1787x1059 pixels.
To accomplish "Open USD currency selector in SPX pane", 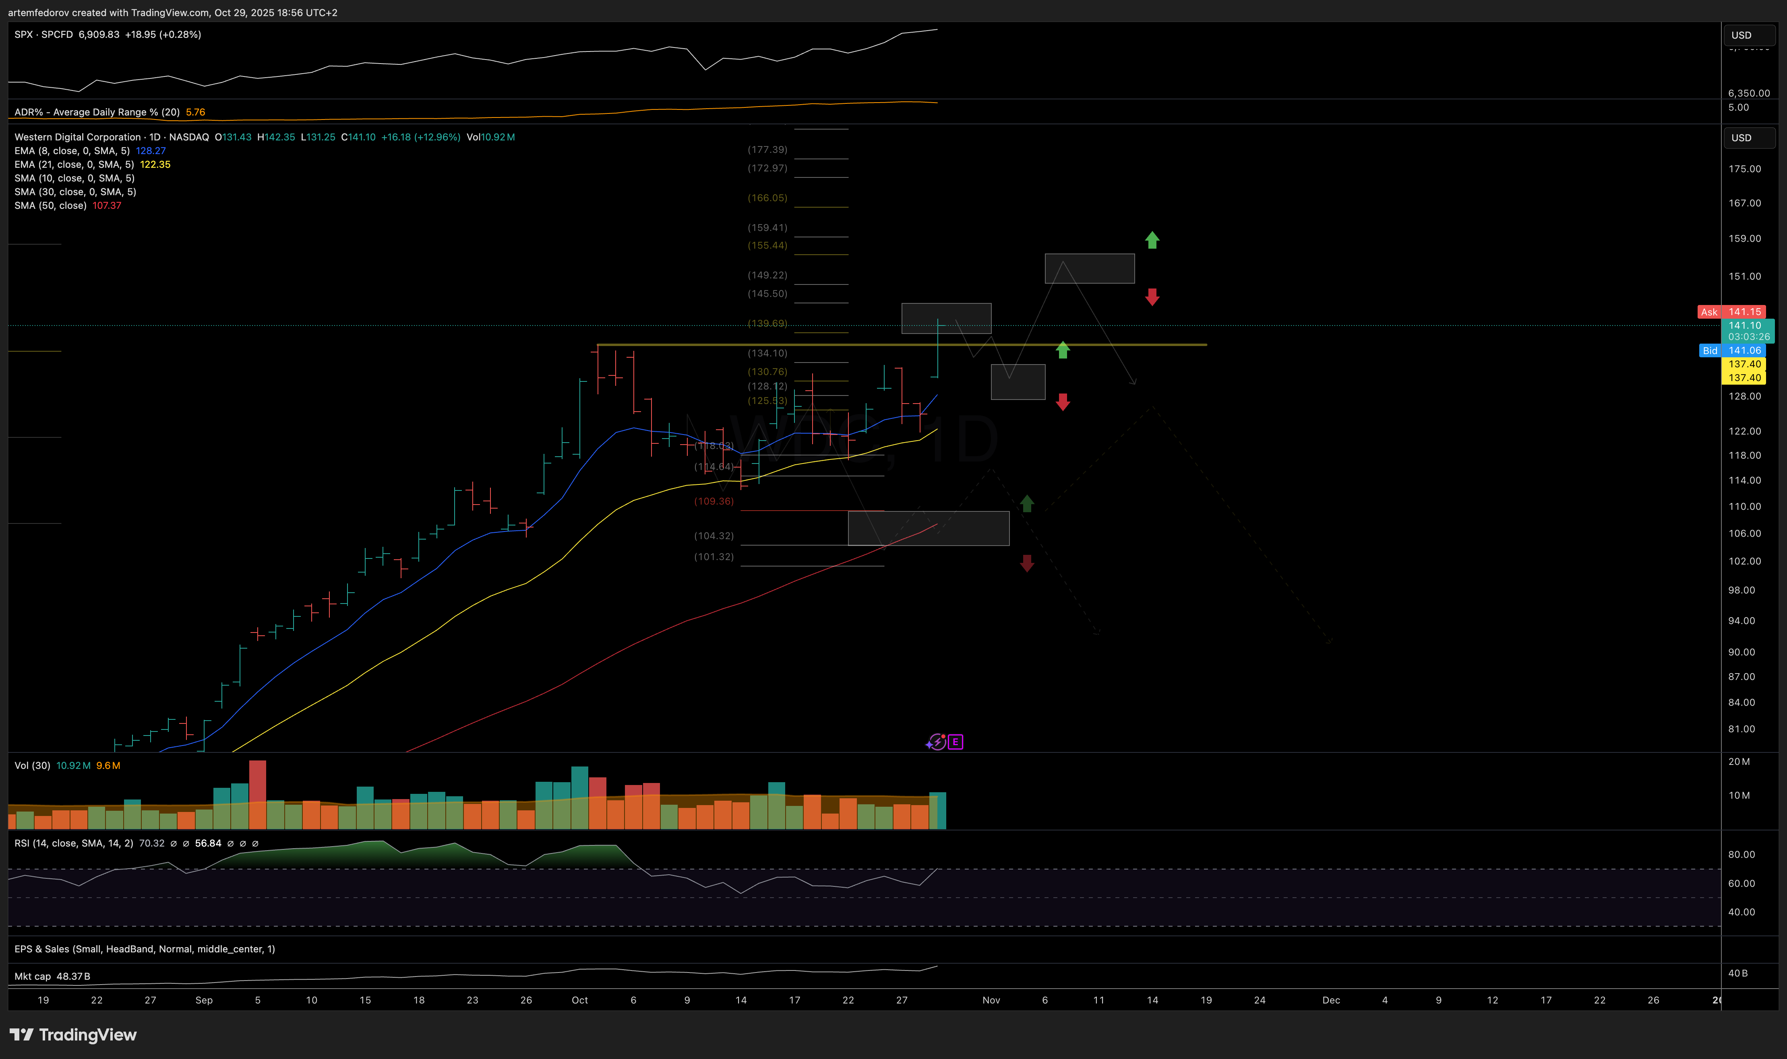I will tap(1748, 35).
